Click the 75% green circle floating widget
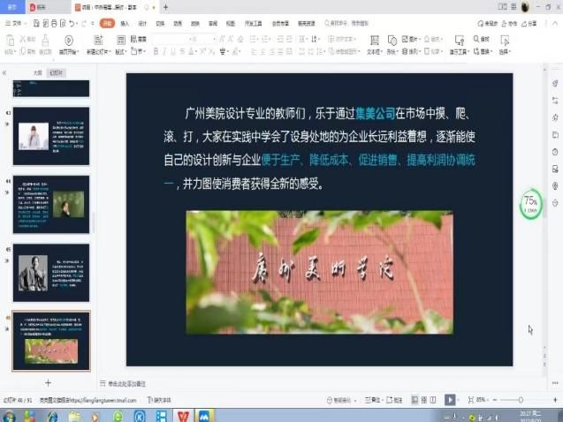Viewport: 563px width, 422px height. click(531, 204)
